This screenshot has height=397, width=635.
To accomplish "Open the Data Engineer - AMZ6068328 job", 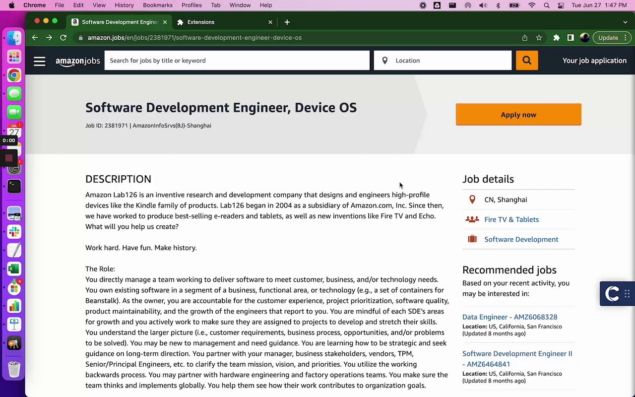I will (509, 317).
